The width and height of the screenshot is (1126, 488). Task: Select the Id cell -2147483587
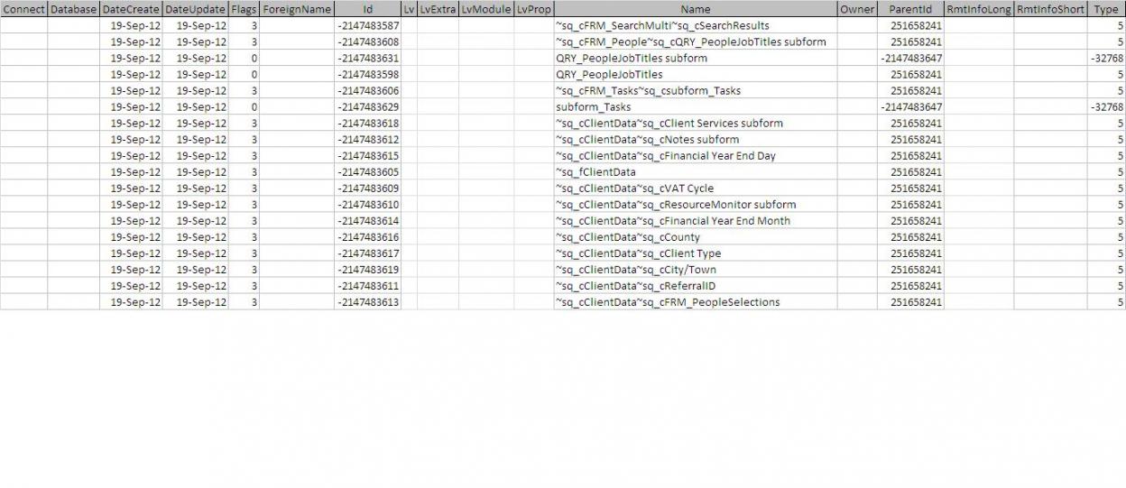point(367,25)
